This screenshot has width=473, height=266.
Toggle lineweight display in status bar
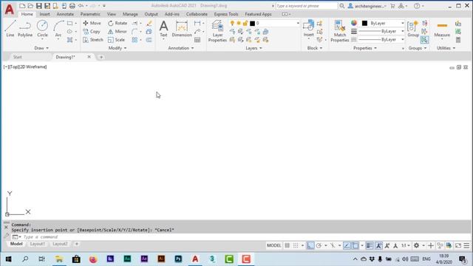point(370,245)
